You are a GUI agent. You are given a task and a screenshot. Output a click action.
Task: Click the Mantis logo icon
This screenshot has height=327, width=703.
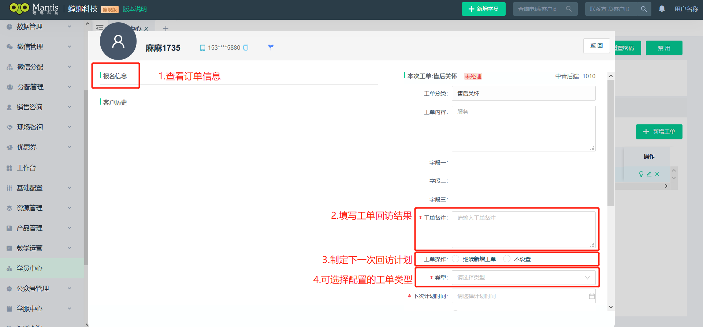coord(19,8)
